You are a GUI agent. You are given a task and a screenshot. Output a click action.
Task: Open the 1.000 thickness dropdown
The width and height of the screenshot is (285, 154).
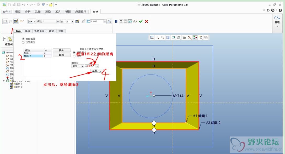[105, 21]
